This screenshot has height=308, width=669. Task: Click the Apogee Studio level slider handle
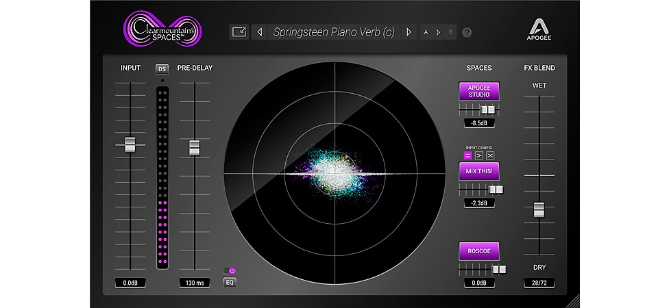coord(488,110)
